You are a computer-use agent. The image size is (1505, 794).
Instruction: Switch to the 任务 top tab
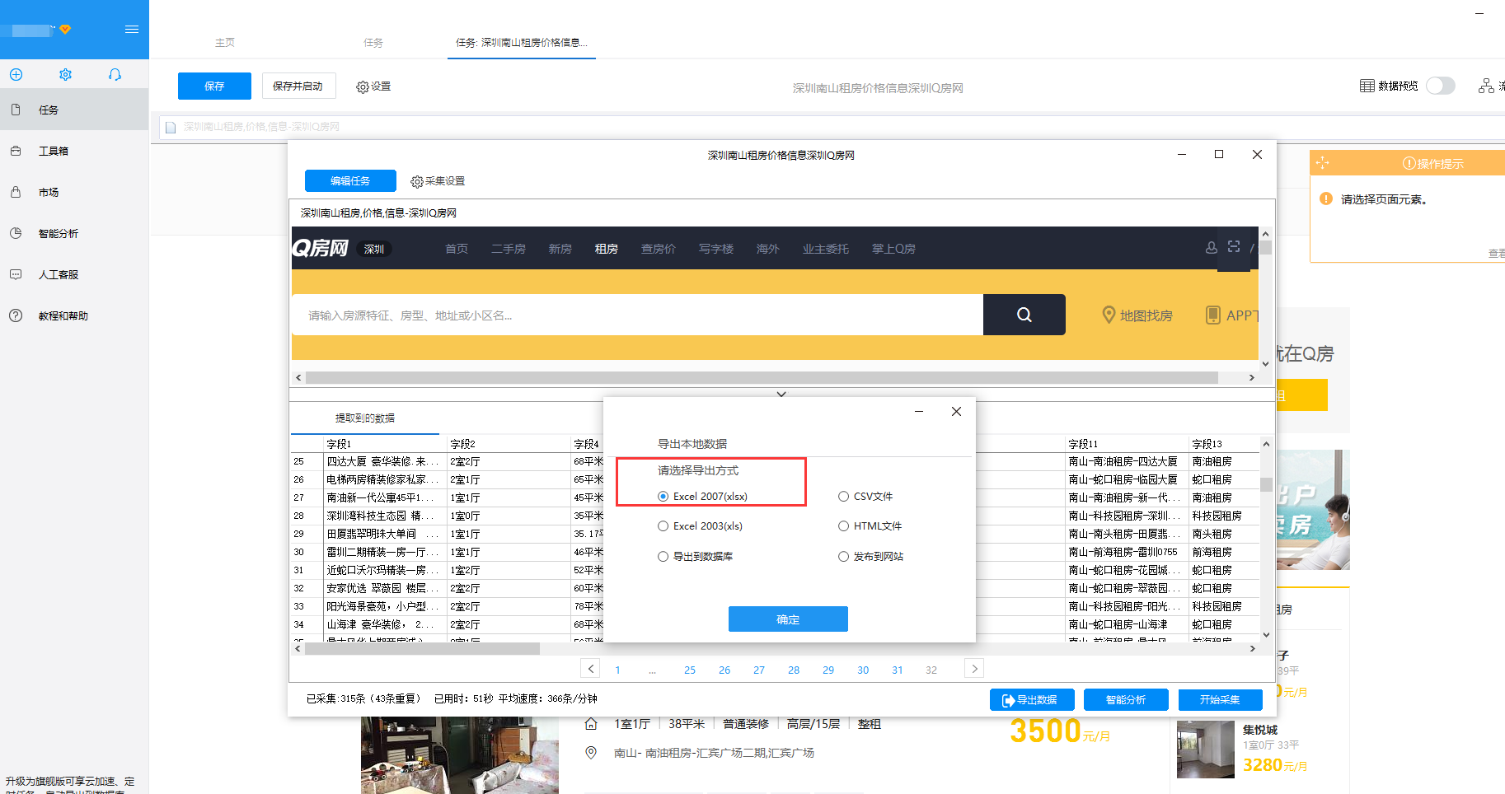[x=373, y=43]
